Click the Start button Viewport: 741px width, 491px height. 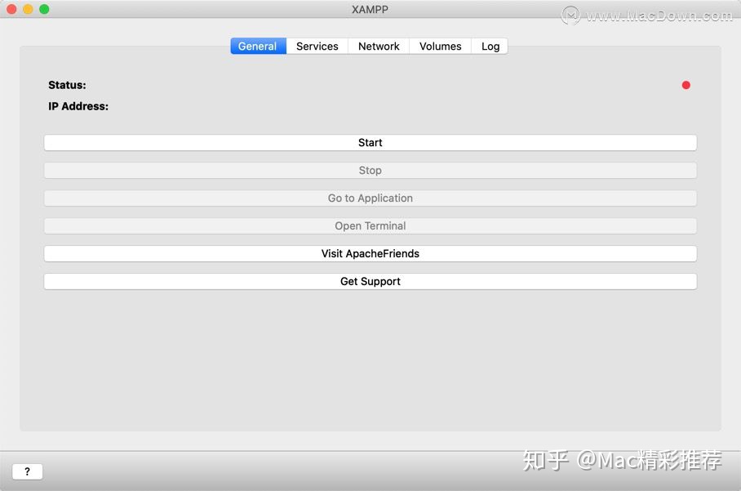coord(370,143)
